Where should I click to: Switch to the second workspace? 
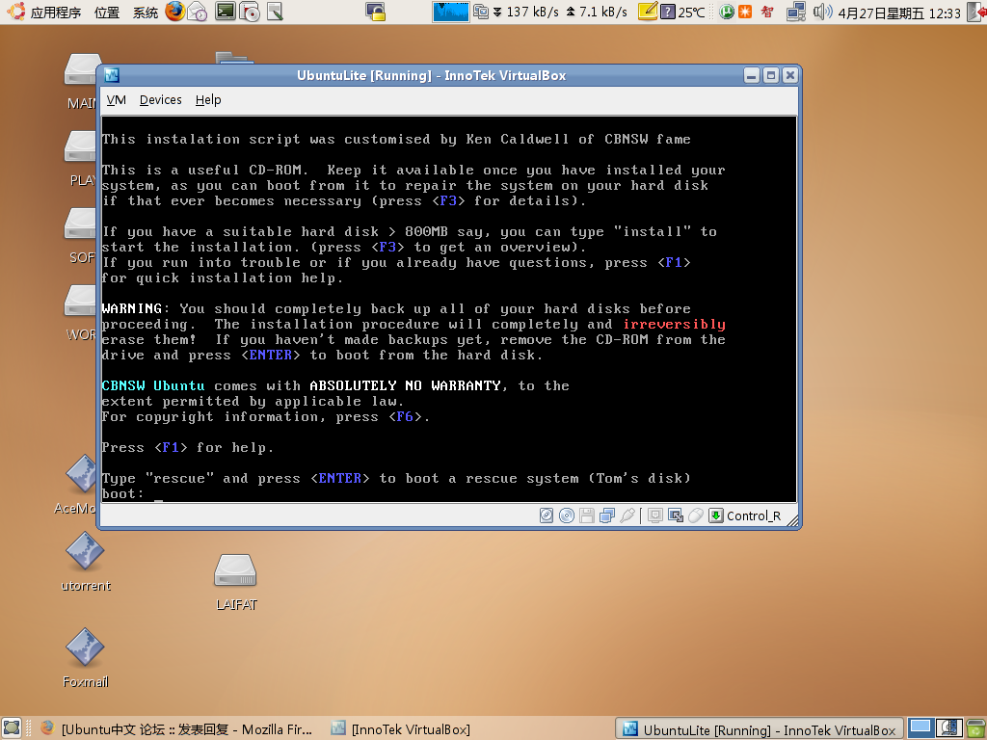[948, 728]
